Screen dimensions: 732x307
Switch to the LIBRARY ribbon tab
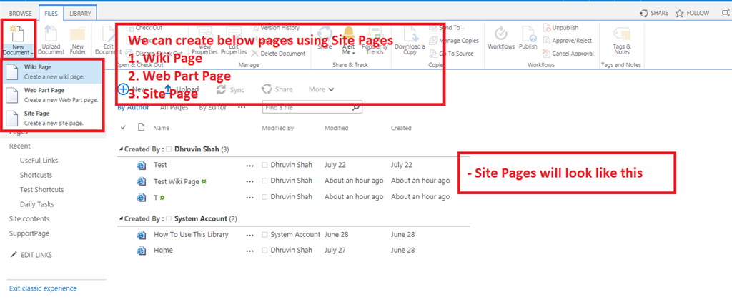click(x=80, y=14)
